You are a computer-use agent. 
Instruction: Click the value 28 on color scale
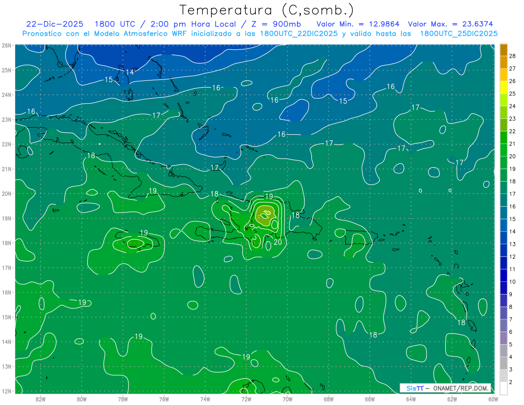[513, 55]
